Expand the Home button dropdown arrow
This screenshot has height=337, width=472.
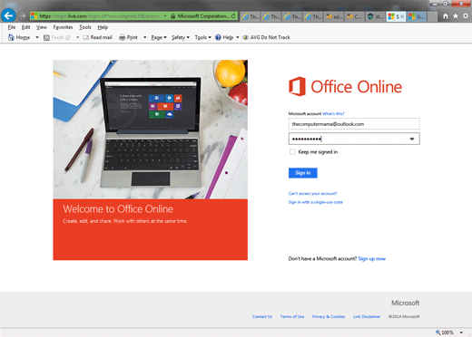37,37
